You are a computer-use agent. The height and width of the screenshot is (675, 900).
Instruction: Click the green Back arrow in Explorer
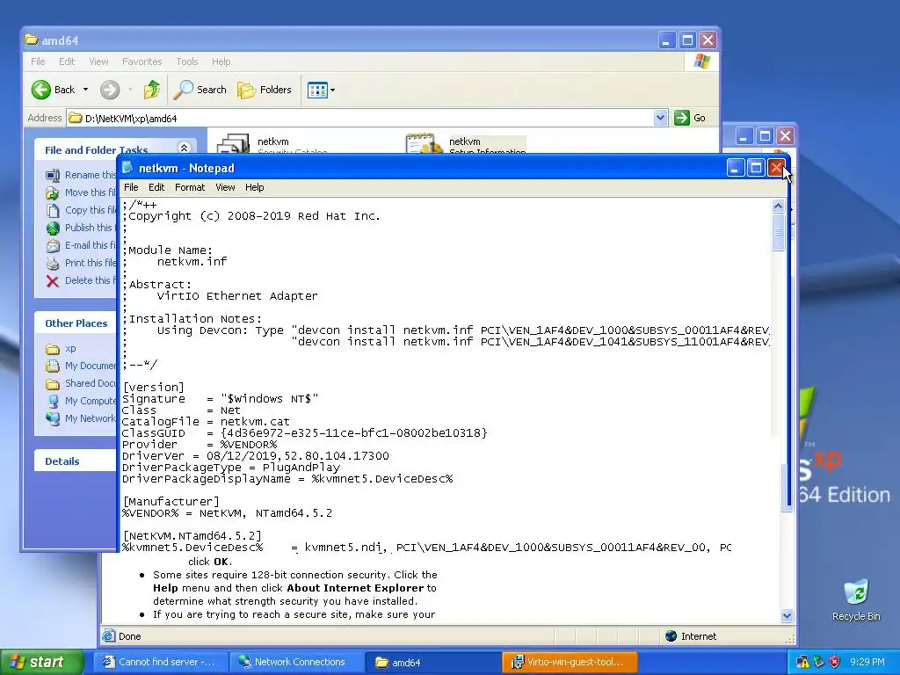pyautogui.click(x=40, y=90)
